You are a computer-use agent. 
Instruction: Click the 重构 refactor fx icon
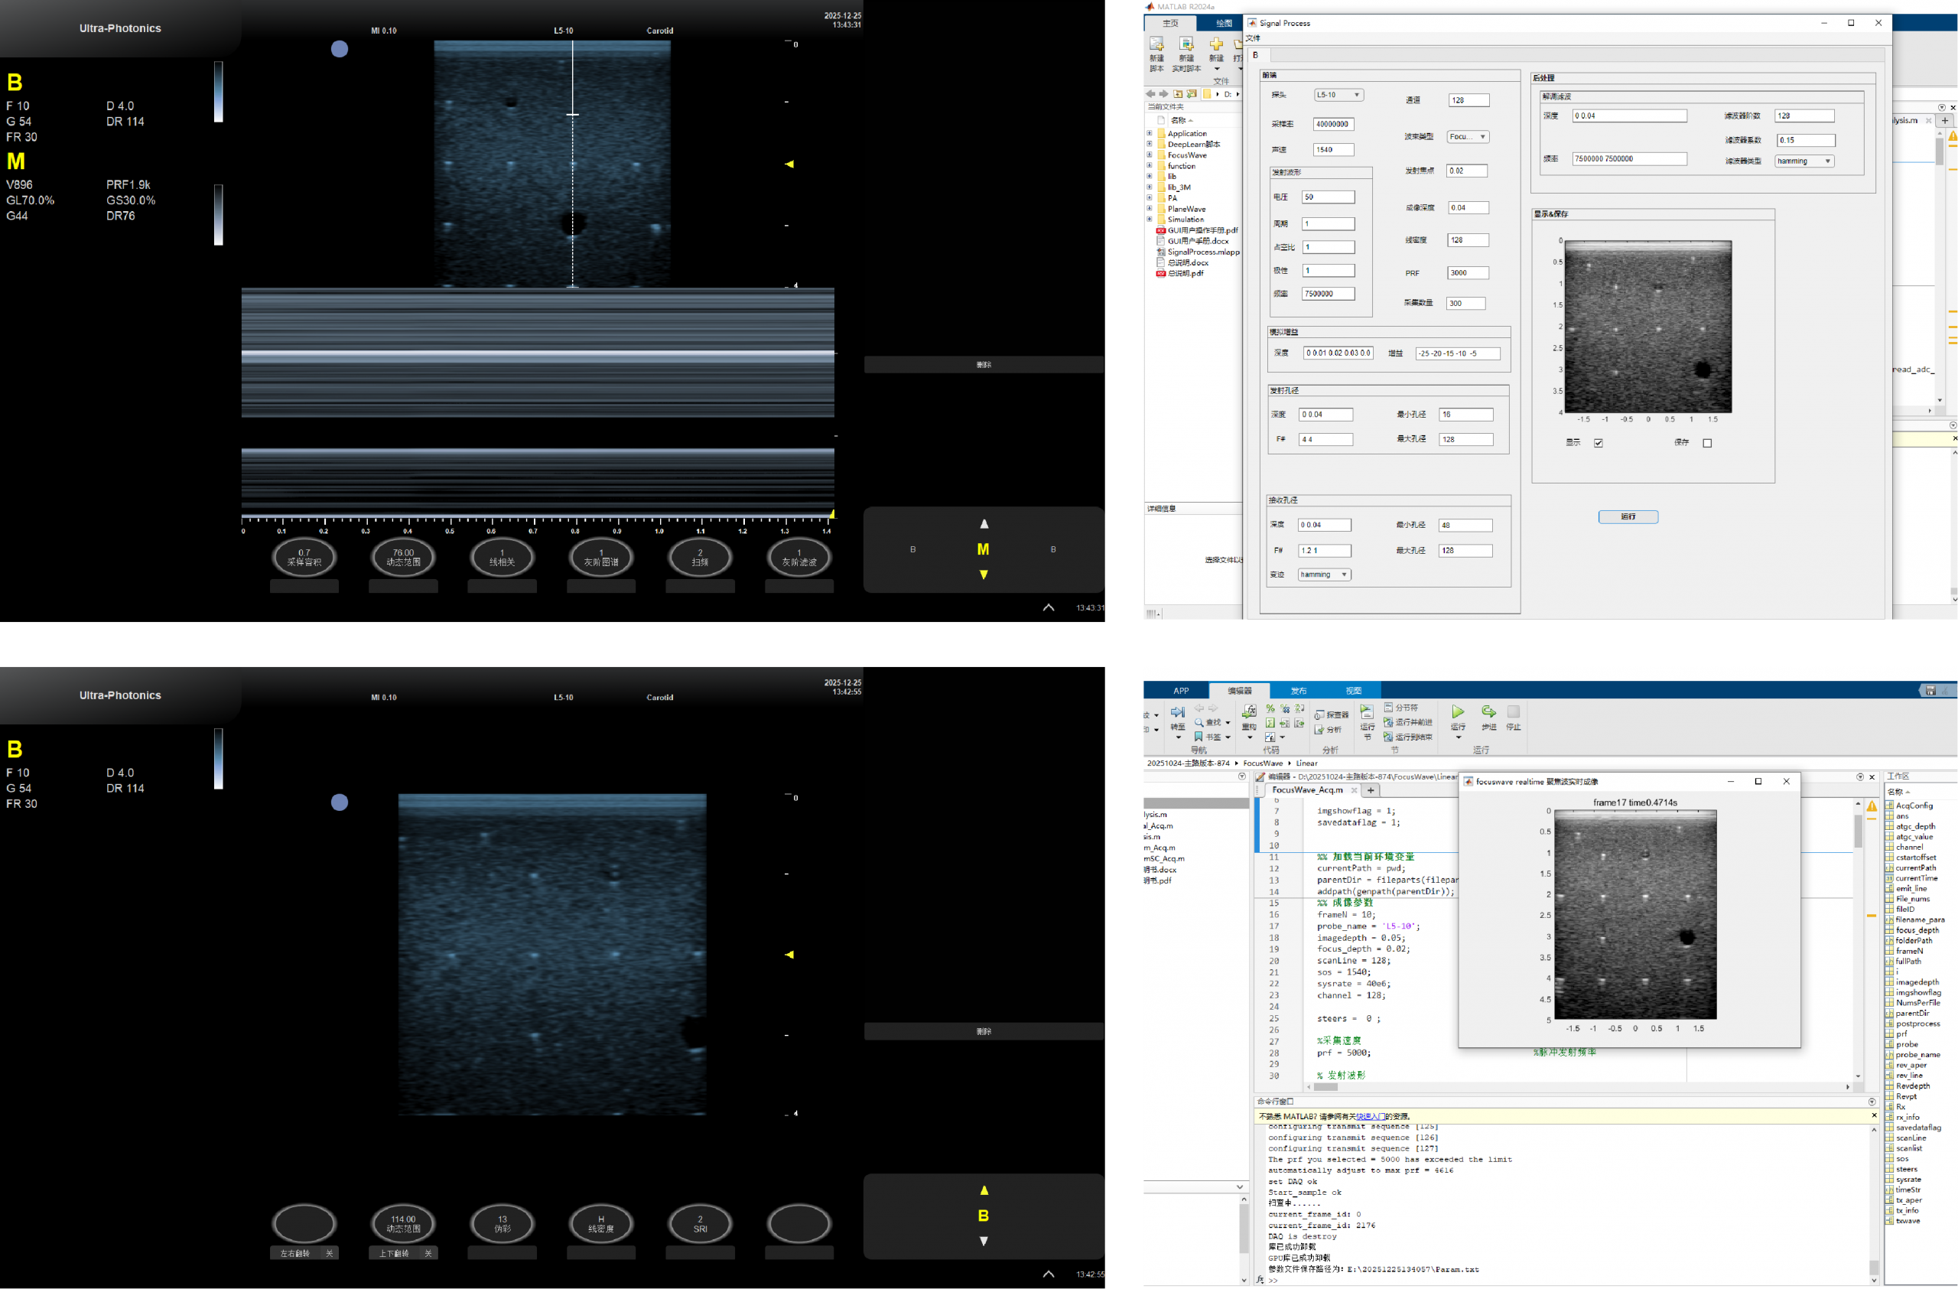[1249, 712]
